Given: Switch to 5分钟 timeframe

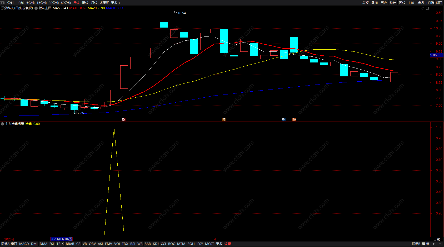Looking at the screenshot, I should (x=30, y=3).
